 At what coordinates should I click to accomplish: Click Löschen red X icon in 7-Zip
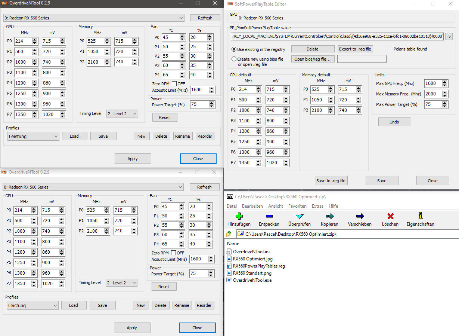(x=390, y=216)
